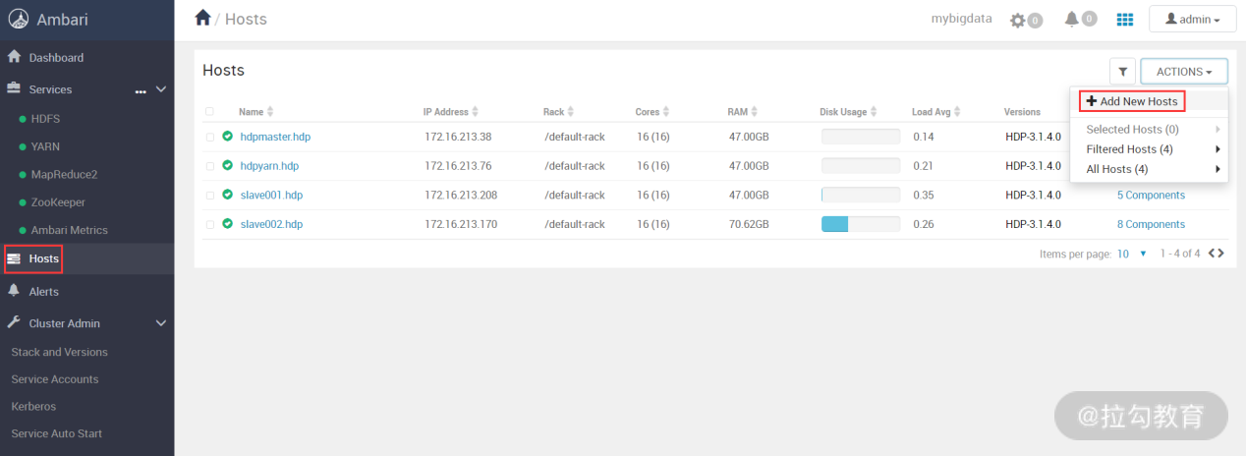Open the home icon in breadcrumb
This screenshot has height=456, width=1246.
(203, 18)
